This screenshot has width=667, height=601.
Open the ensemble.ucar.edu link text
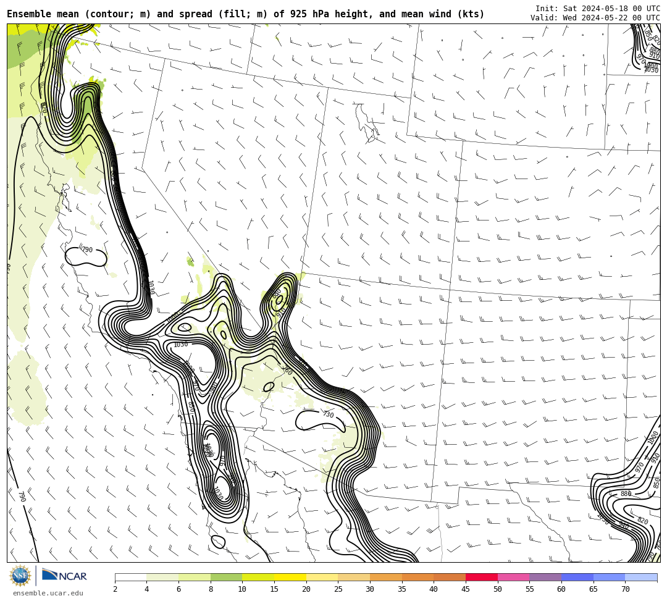click(x=48, y=593)
